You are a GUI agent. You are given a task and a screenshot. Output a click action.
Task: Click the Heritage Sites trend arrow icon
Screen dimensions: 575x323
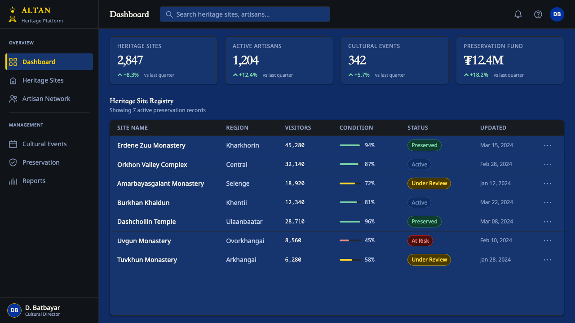(x=120, y=75)
